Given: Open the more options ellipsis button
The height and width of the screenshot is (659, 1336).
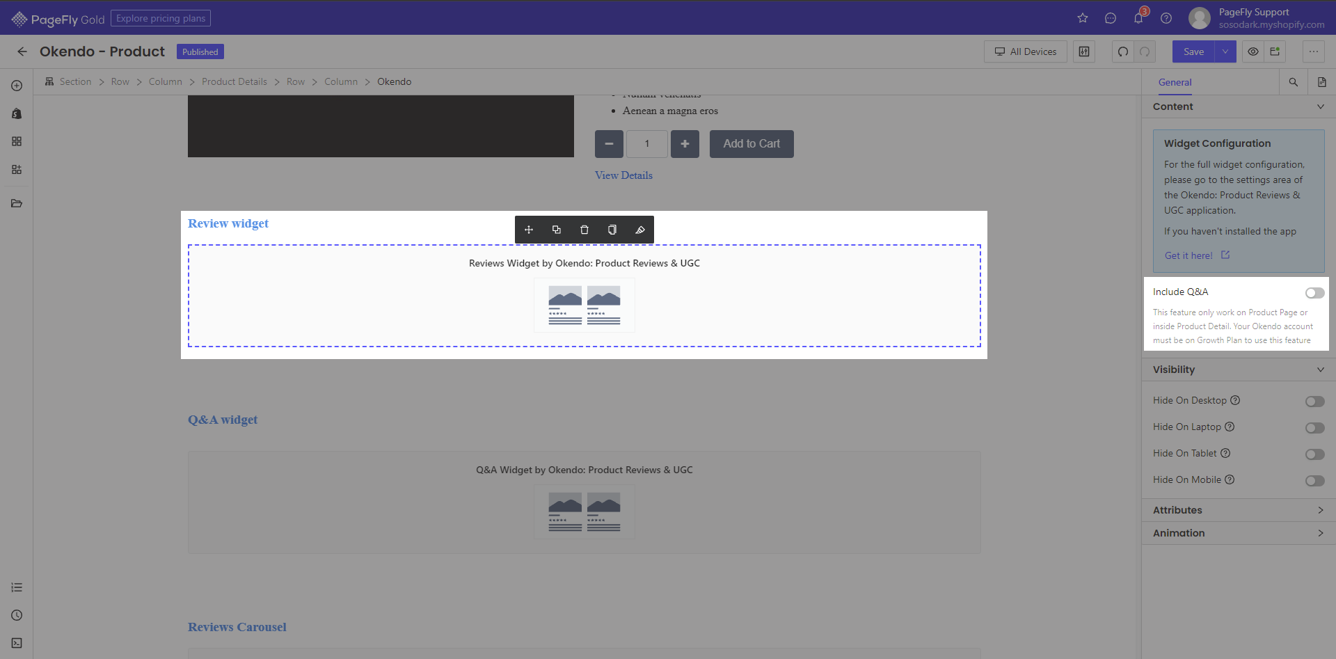Looking at the screenshot, I should [x=1313, y=51].
